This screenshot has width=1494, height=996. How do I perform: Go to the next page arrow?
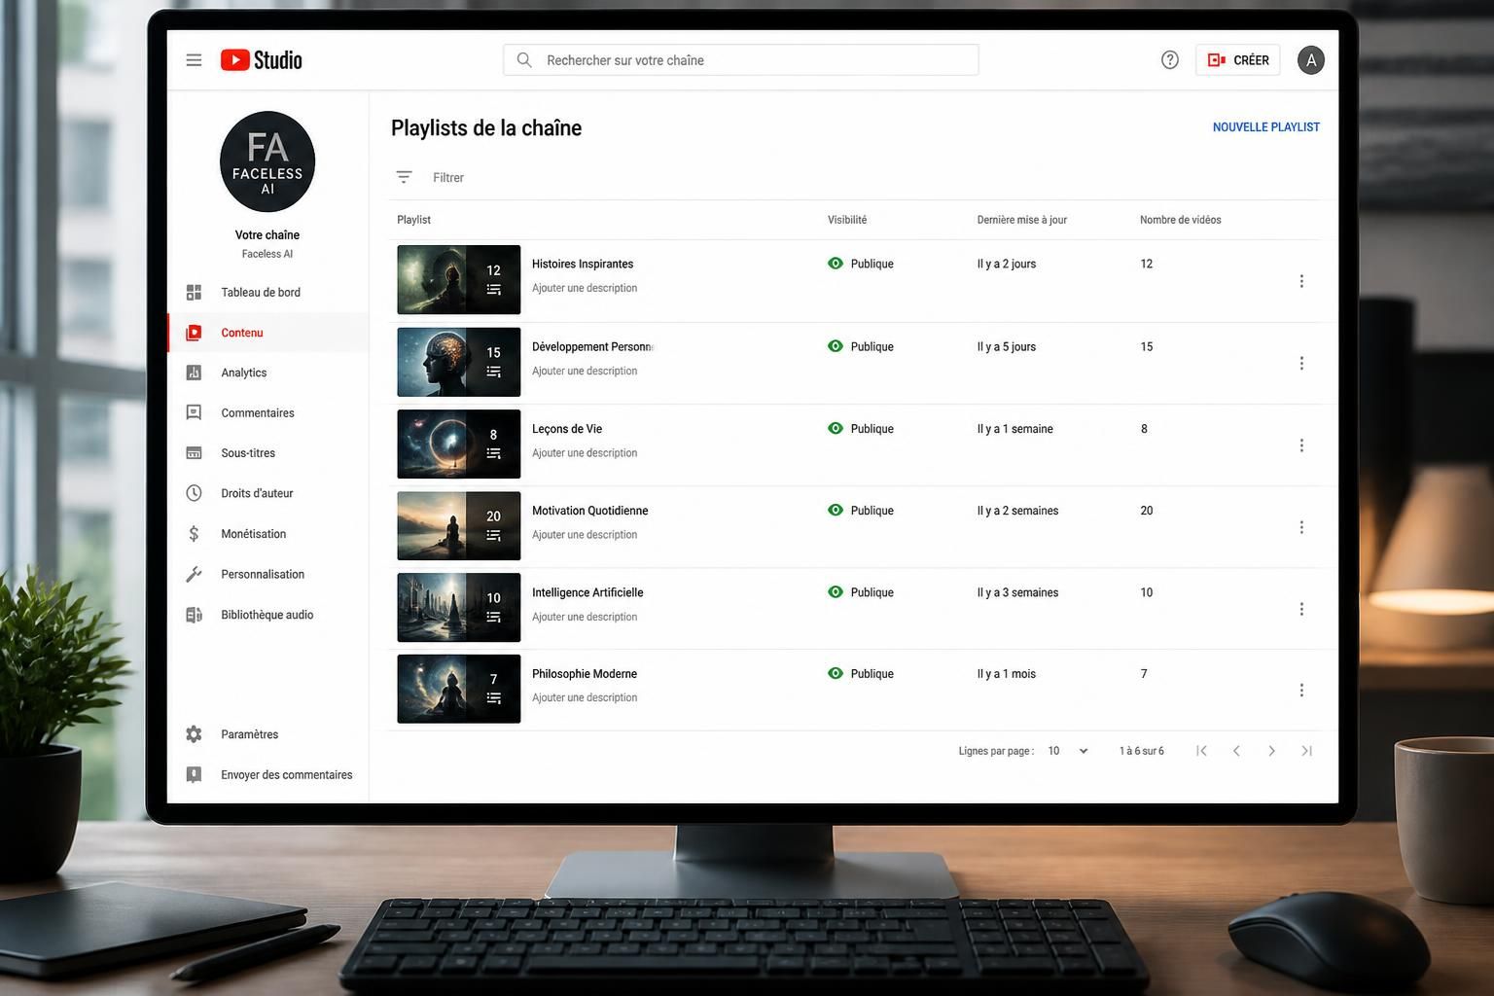[x=1271, y=751]
